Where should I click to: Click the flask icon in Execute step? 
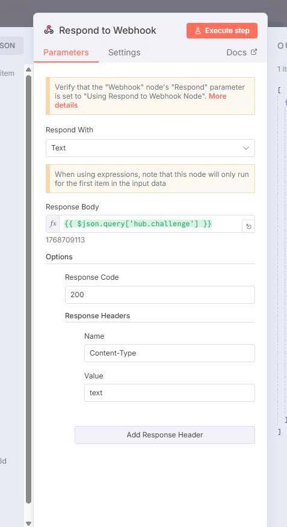197,31
